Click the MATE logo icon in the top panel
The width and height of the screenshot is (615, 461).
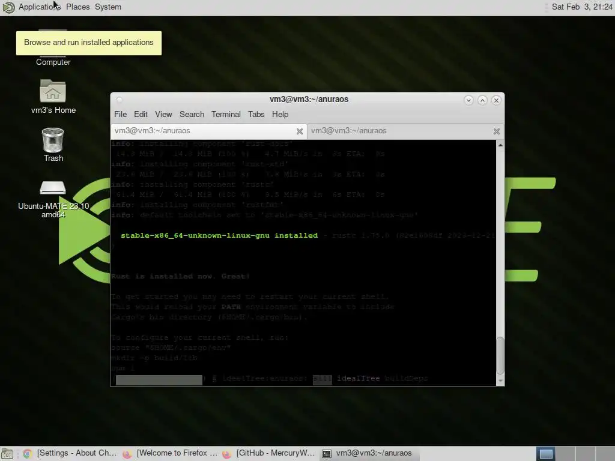click(x=8, y=7)
